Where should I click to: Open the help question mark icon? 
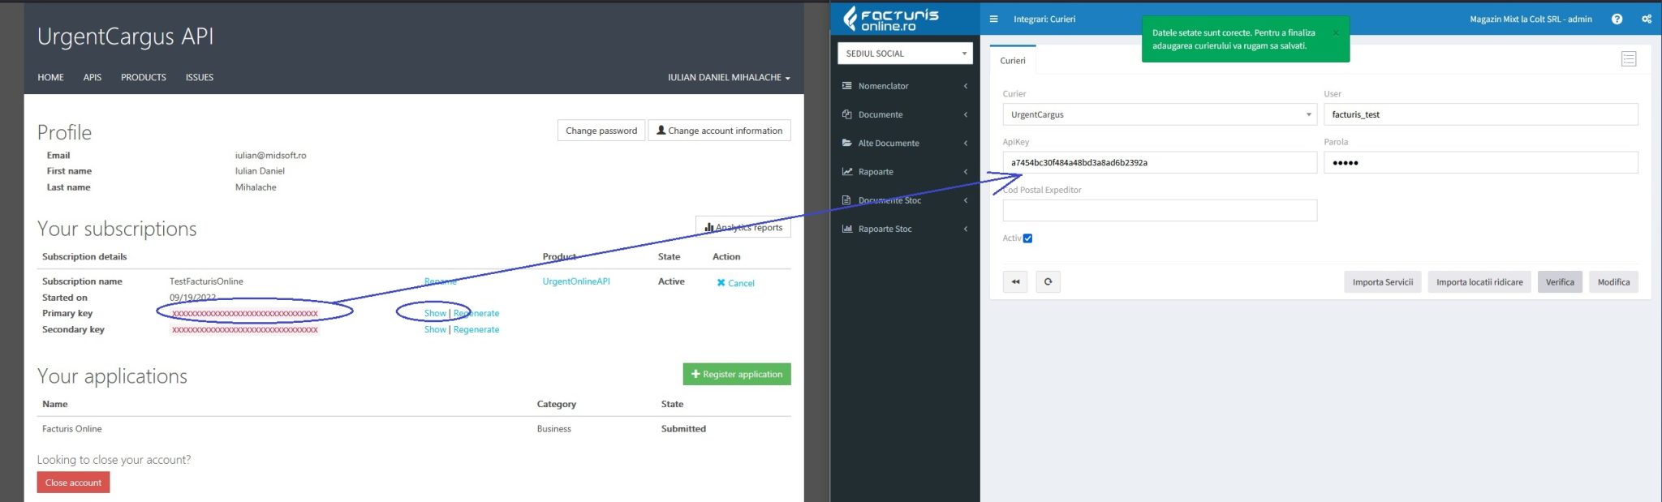[1617, 19]
